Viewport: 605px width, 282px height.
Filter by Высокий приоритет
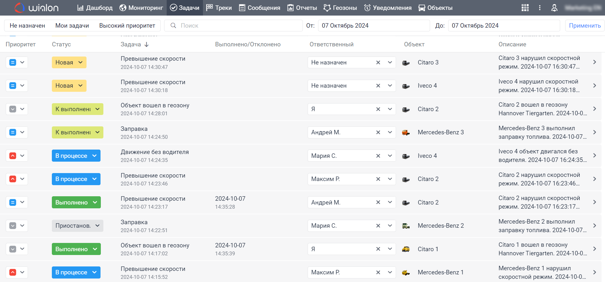coord(127,26)
